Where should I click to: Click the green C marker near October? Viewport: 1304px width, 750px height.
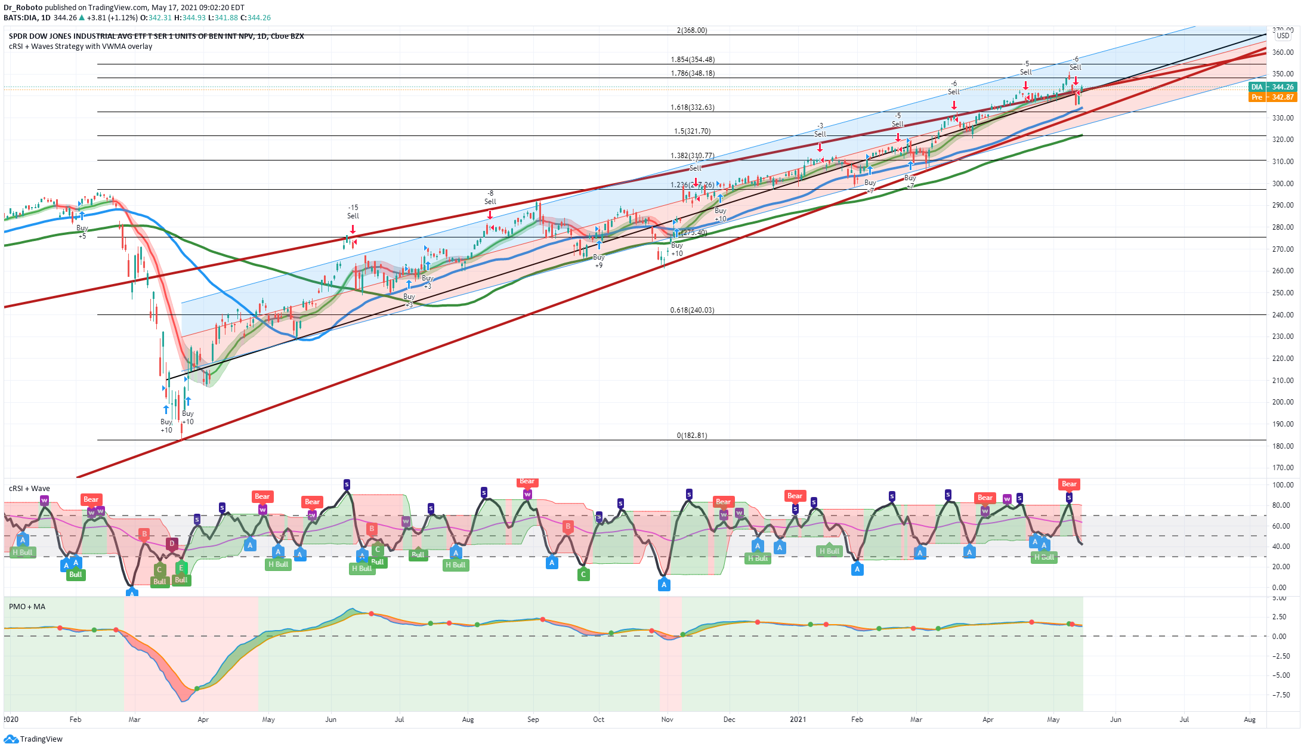[x=583, y=575]
